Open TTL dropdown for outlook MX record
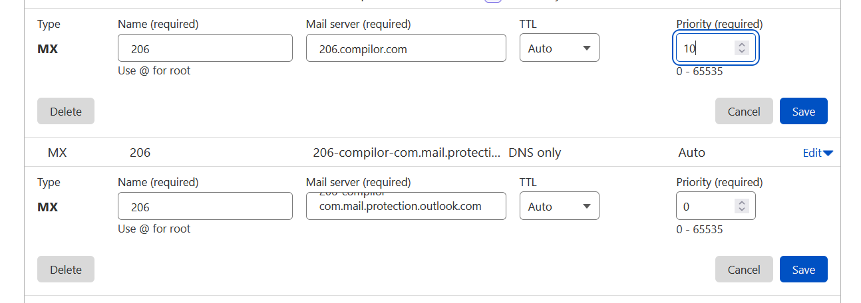 (x=559, y=207)
